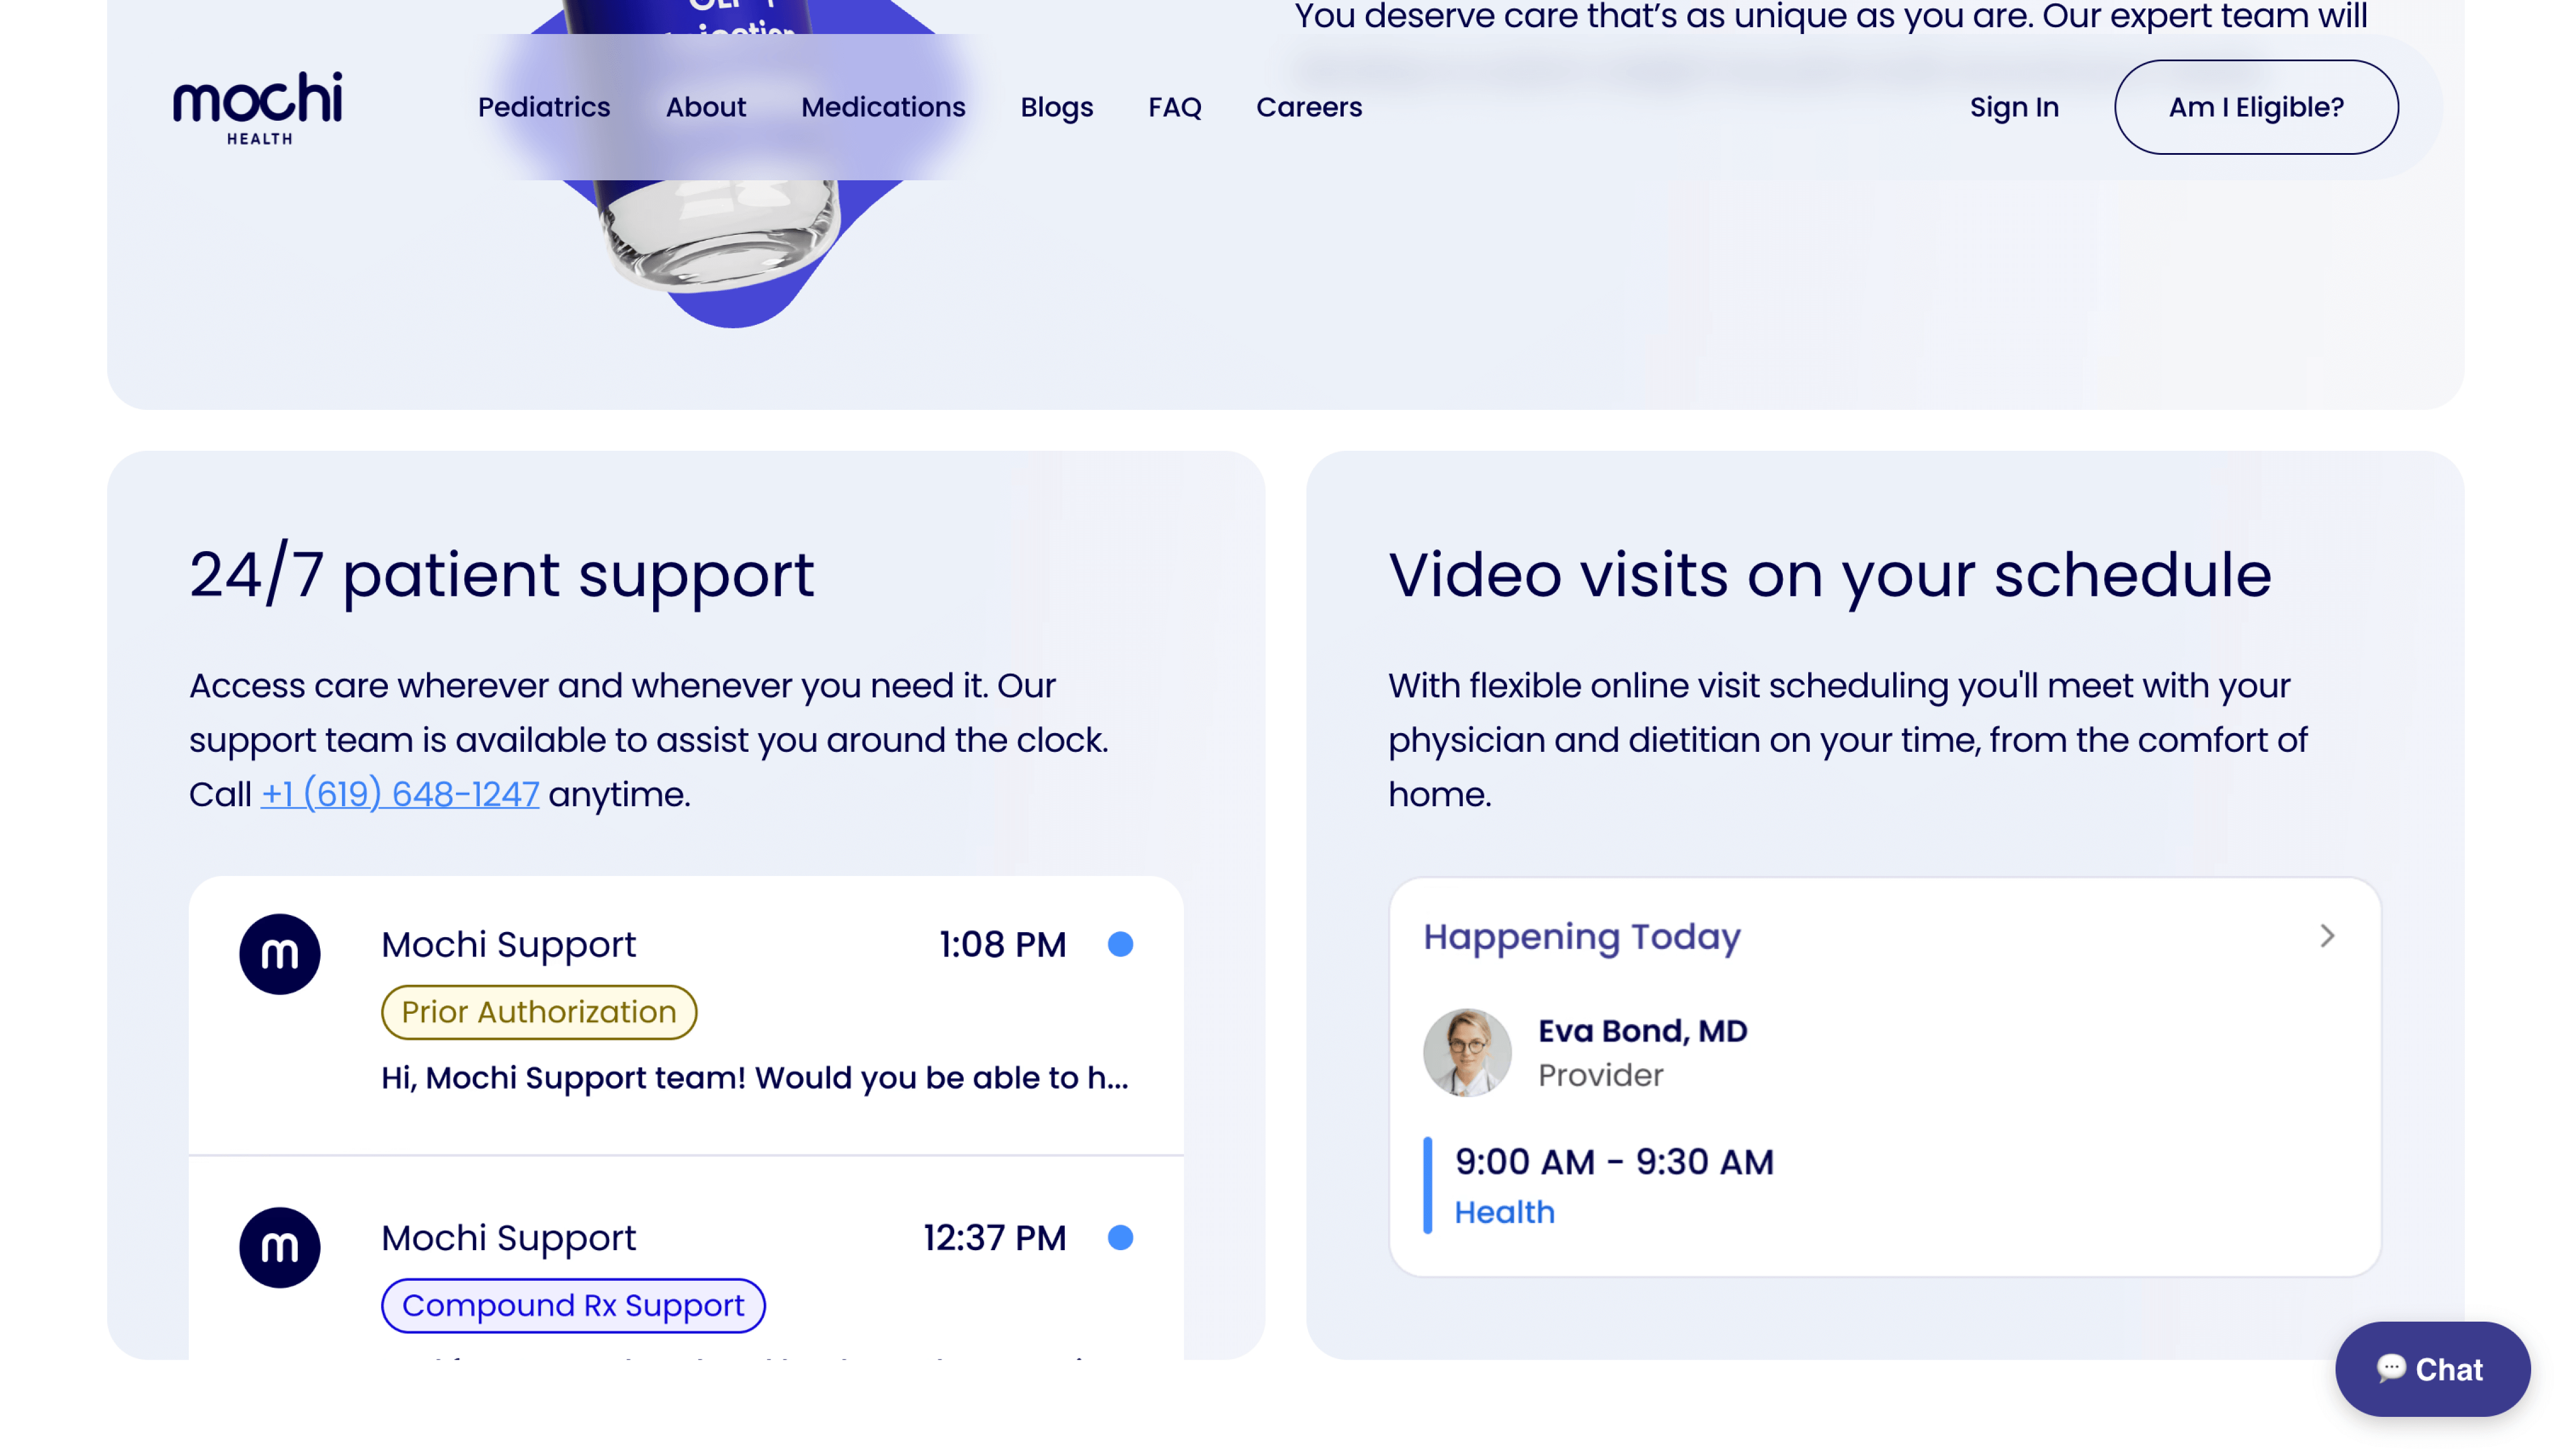
Task: Click the unread dot beside 1:08 PM
Action: pos(1120,944)
